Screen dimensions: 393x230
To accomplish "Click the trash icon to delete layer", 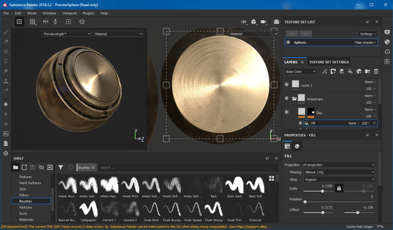I will [x=376, y=71].
